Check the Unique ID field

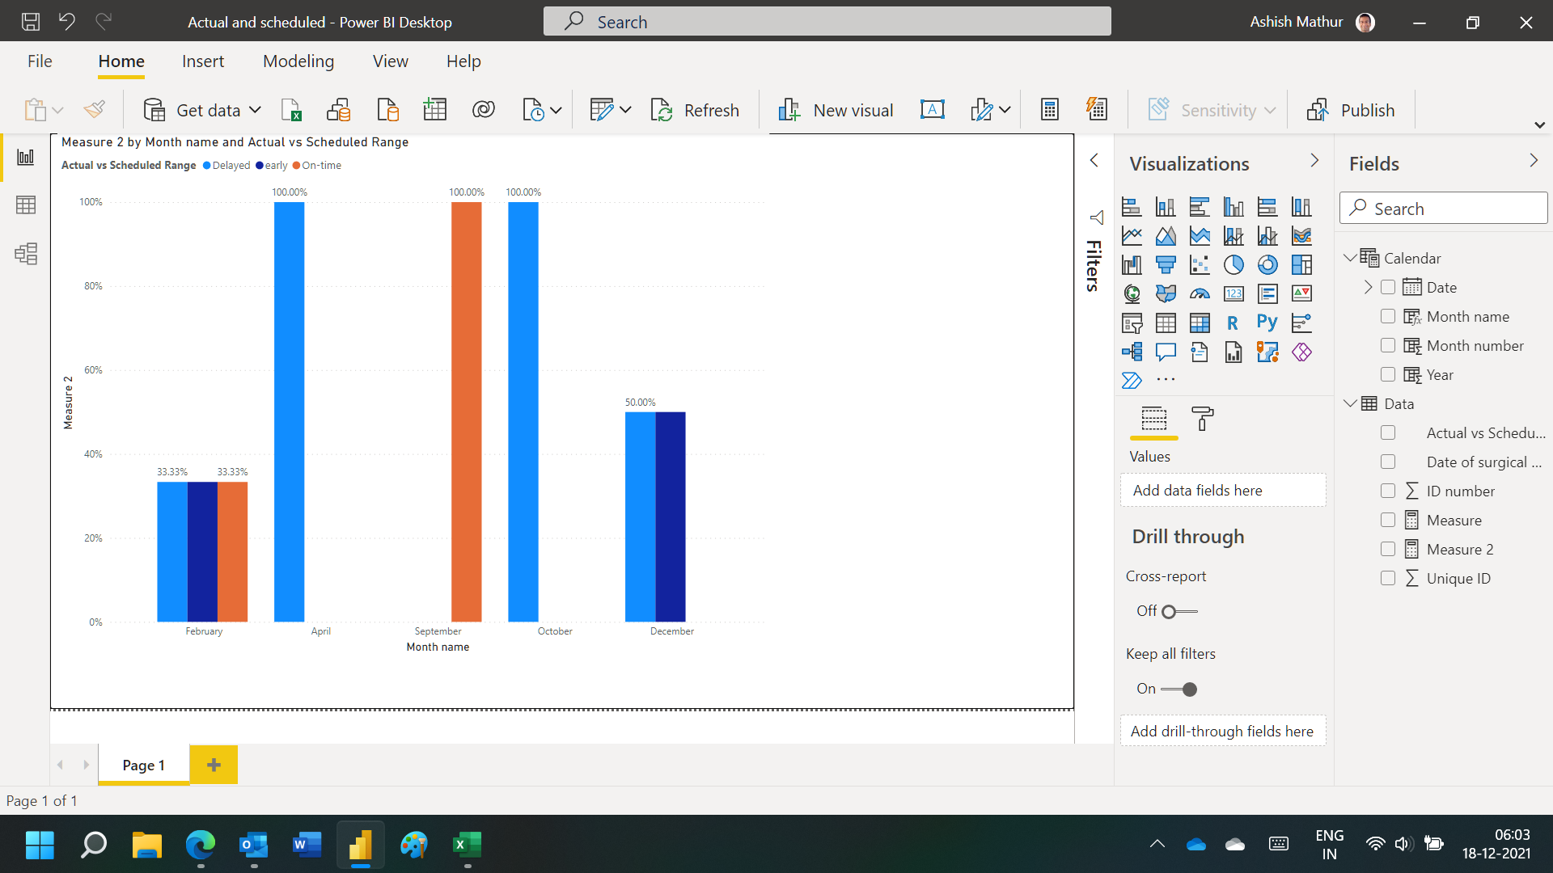[x=1388, y=578]
